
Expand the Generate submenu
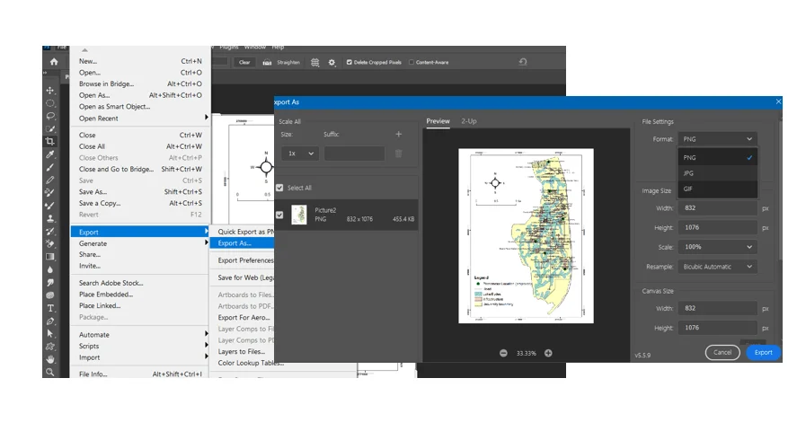[140, 243]
